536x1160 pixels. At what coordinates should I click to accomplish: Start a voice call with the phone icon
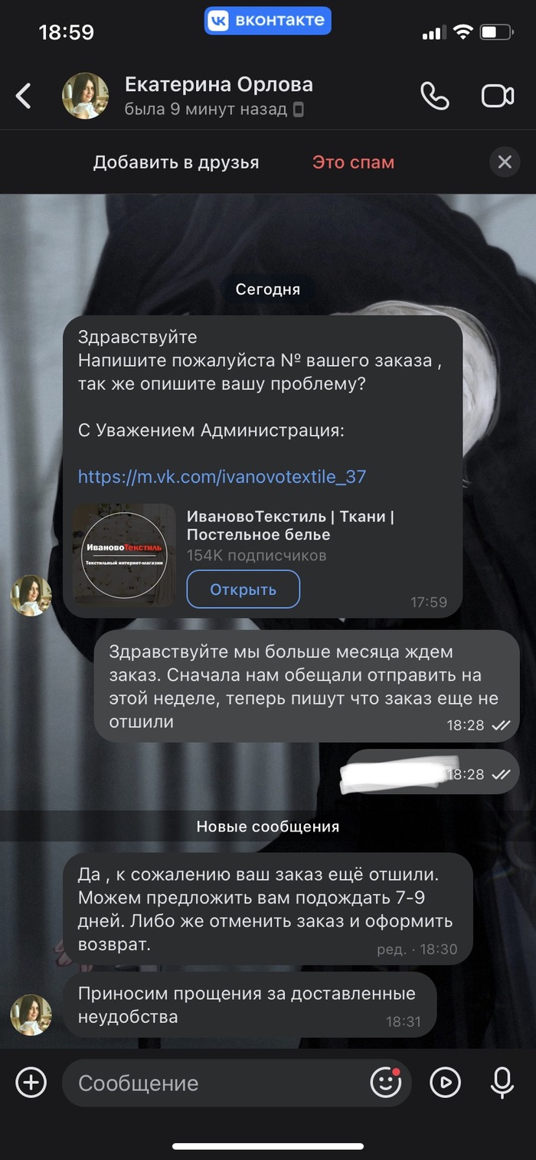click(x=434, y=96)
